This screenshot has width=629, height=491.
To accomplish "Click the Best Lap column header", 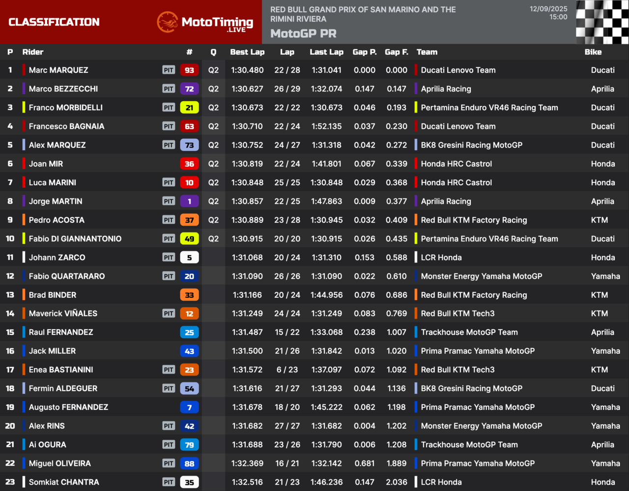I will click(247, 52).
